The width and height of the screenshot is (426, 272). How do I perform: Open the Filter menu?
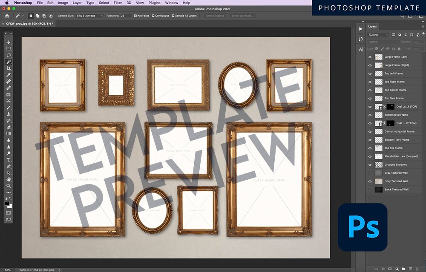tap(118, 3)
